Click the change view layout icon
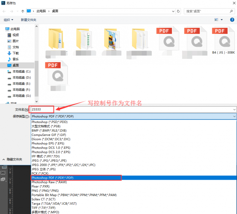Screen dimensions: 237x214 tap(216, 20)
